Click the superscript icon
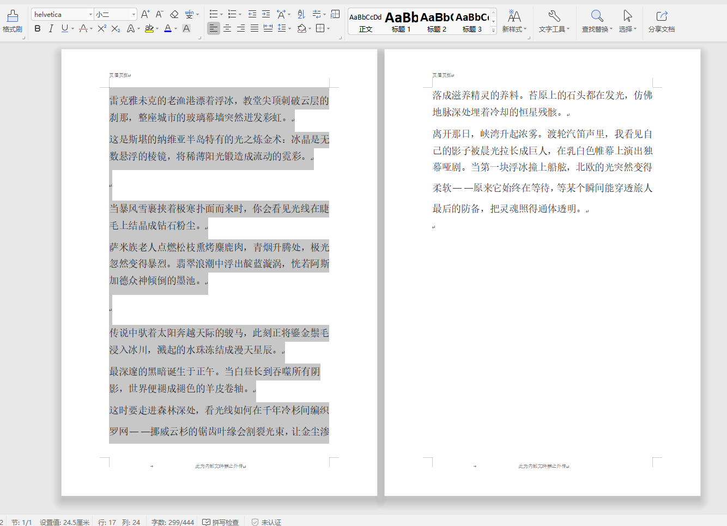The height and width of the screenshot is (526, 727). pyautogui.click(x=101, y=28)
